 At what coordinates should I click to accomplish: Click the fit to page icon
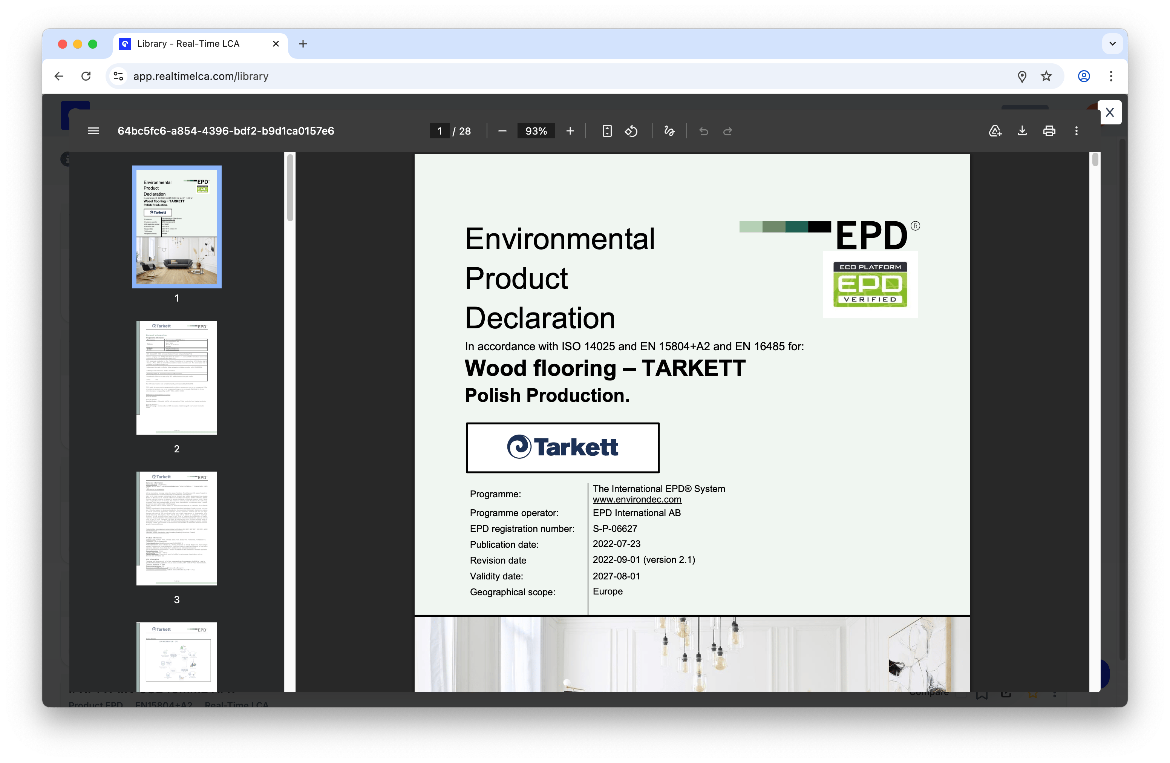pyautogui.click(x=607, y=131)
